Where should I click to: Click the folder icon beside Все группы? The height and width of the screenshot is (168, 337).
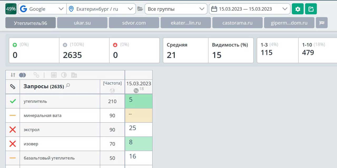pyautogui.click(x=140, y=9)
